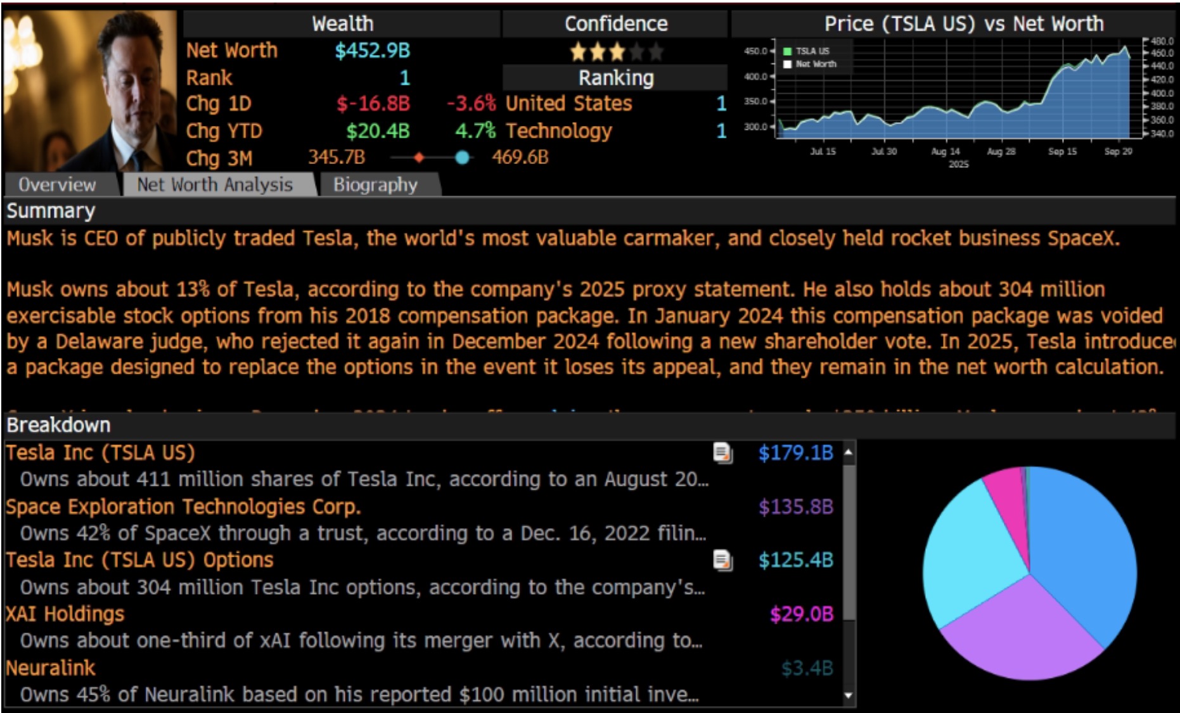1180x713 pixels.
Task: Click the $125.4B options value
Action: [796, 560]
